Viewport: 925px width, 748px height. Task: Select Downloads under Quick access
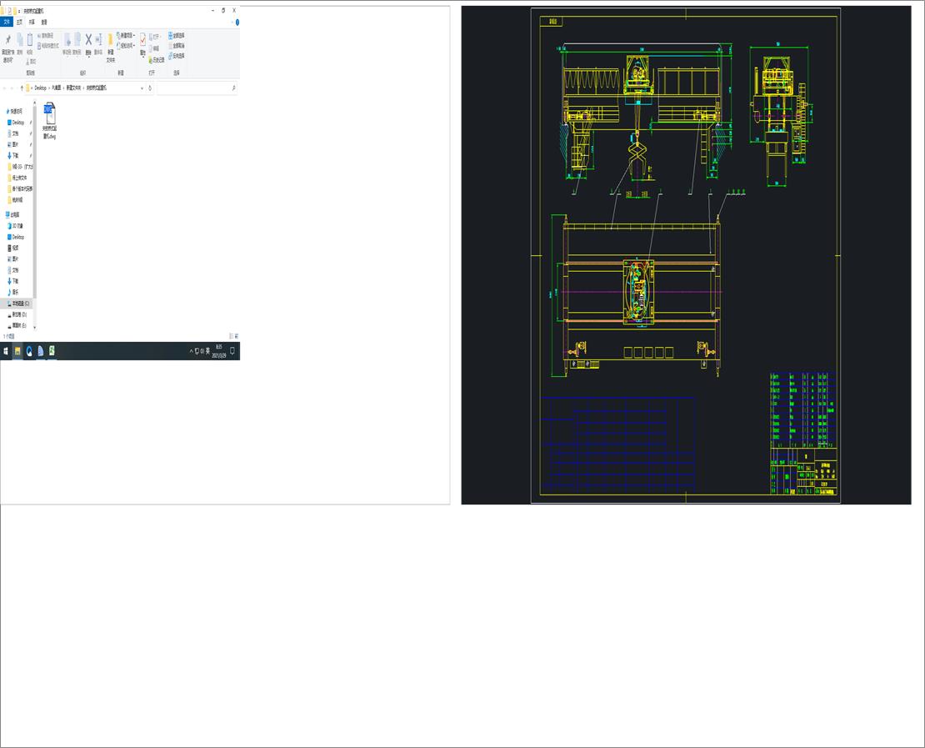point(13,155)
